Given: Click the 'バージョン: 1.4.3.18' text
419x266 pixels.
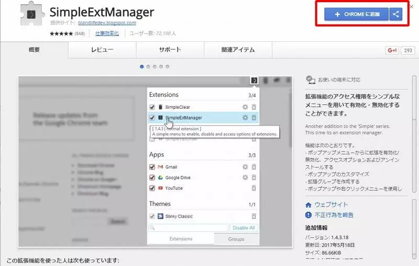Looking at the screenshot, I should pos(327,237).
